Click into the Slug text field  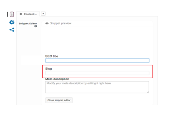click(x=97, y=73)
